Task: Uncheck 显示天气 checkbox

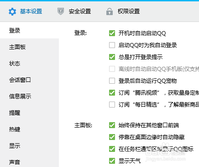Action: pyautogui.click(x=112, y=161)
